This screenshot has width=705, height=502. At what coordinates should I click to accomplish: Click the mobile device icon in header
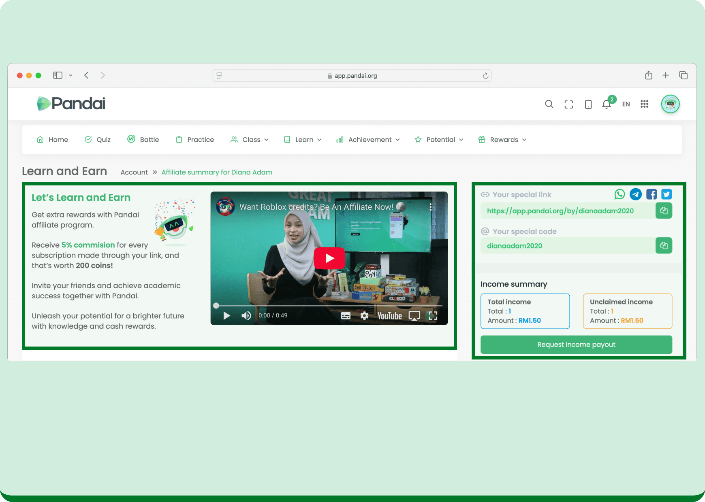[588, 104]
